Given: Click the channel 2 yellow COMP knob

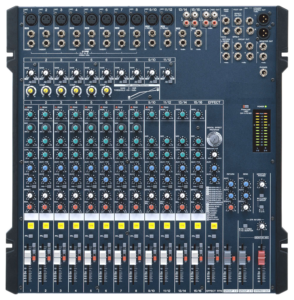Looking at the screenshot, I should [x=46, y=91].
